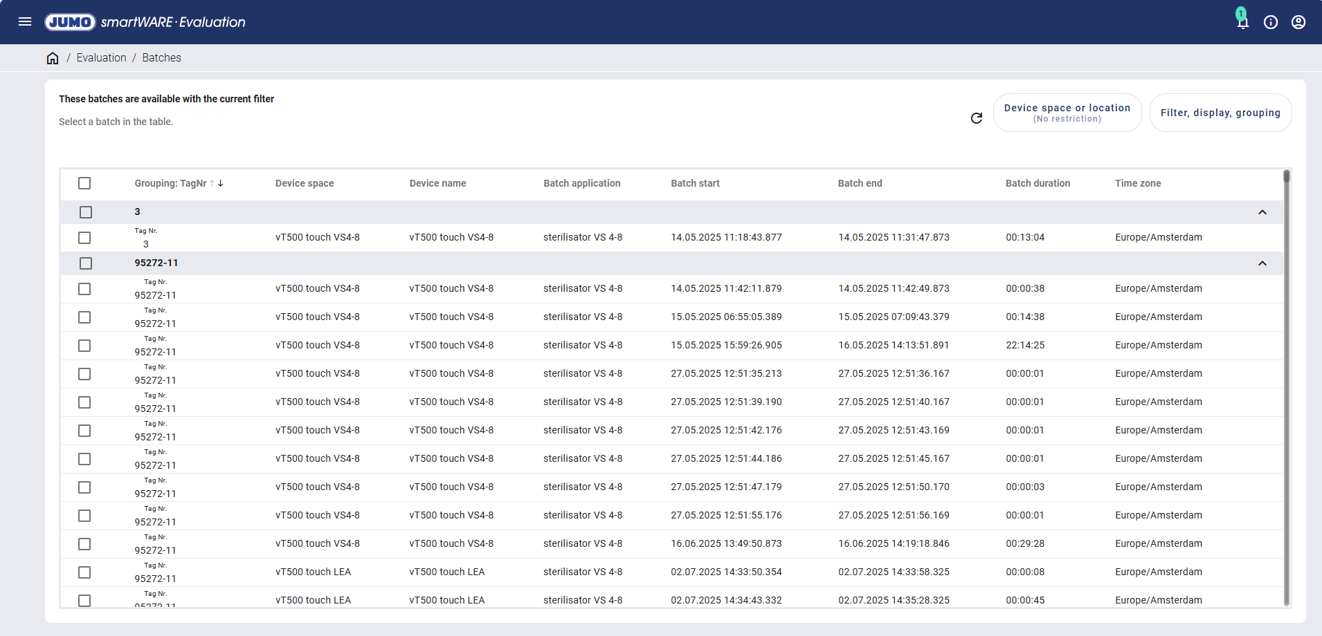Collapse the group 3 section

(x=1262, y=212)
